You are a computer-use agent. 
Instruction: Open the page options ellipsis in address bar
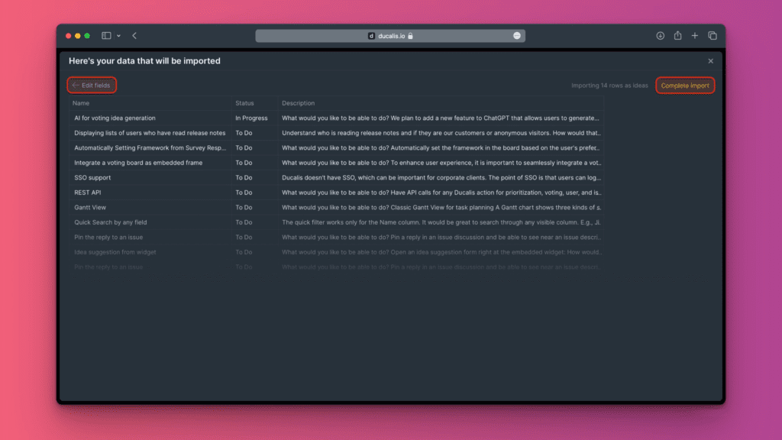pos(517,36)
